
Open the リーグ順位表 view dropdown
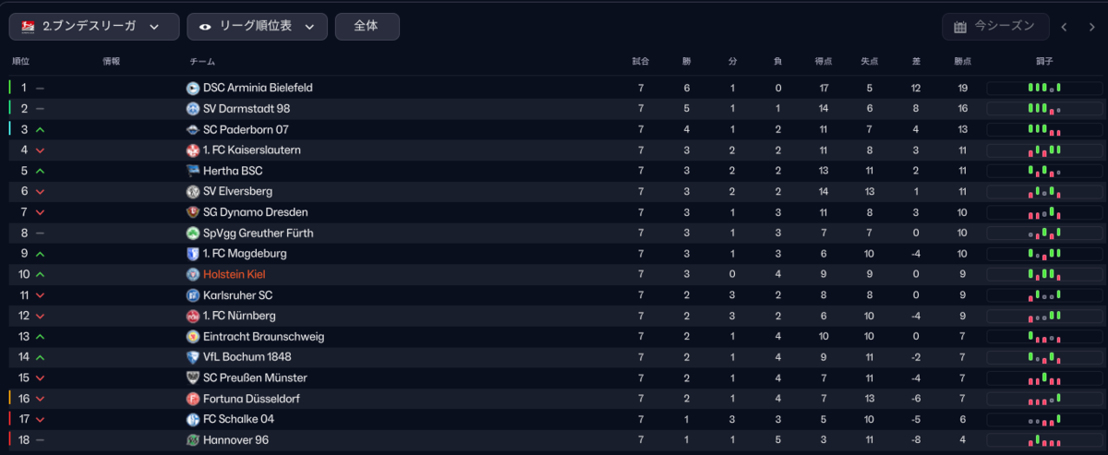click(257, 27)
